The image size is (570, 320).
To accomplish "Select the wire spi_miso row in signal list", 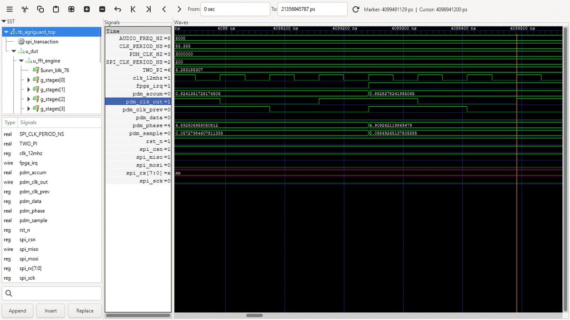I will (x=52, y=249).
